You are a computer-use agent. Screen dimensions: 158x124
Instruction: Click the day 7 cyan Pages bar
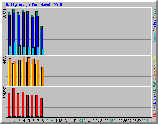(38, 51)
